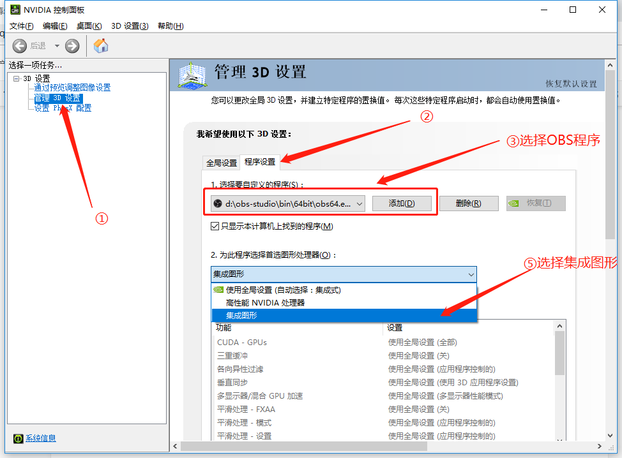Click the Back arrow toolbar icon
622x458 pixels.
tap(19, 46)
